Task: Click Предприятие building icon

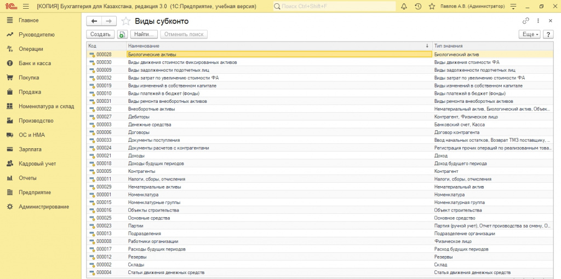Action: tap(10, 192)
